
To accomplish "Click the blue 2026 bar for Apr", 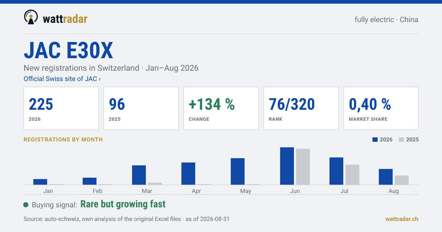I will click(x=188, y=173).
